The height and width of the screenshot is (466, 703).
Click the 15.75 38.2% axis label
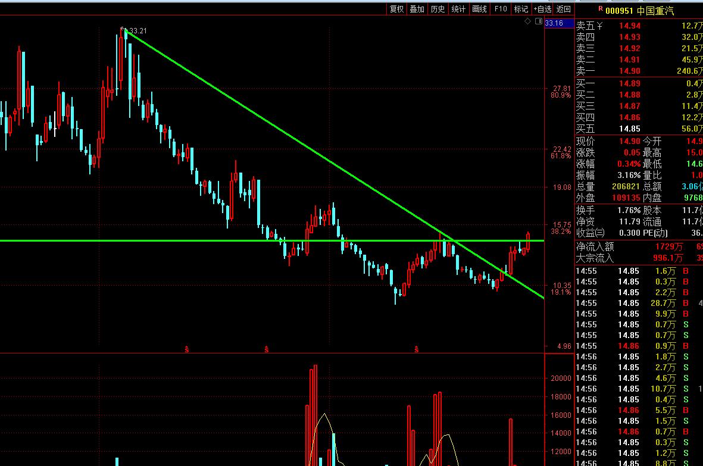coord(561,228)
